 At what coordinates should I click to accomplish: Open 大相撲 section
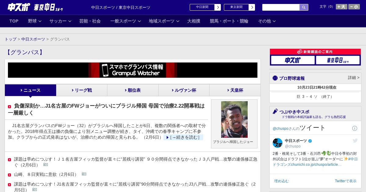(194, 21)
